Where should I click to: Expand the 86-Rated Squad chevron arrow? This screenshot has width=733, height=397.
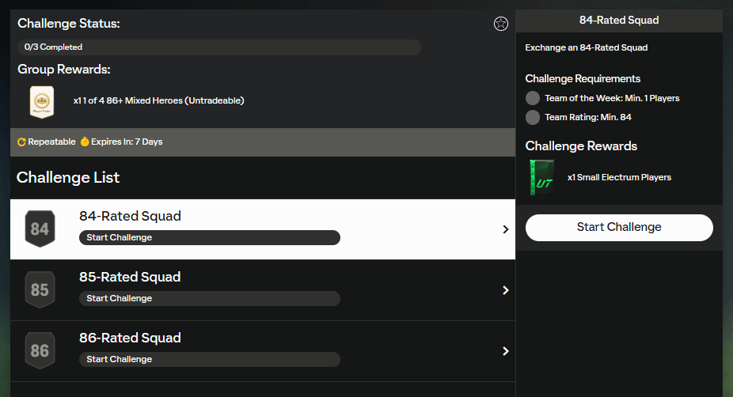[x=506, y=351]
